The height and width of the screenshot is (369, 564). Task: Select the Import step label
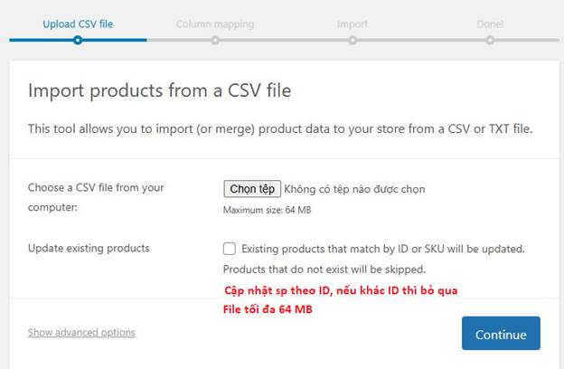pos(352,24)
